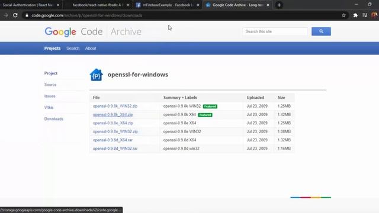Close the facebook/react-native-fbsdk tab

[x=128, y=5]
